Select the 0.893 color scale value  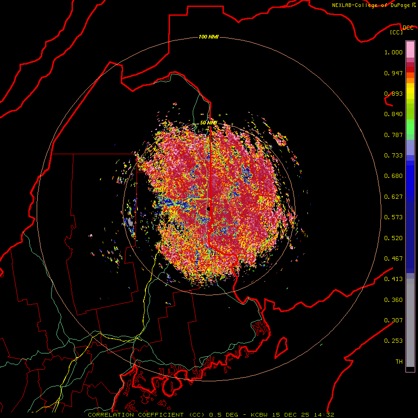393,93
